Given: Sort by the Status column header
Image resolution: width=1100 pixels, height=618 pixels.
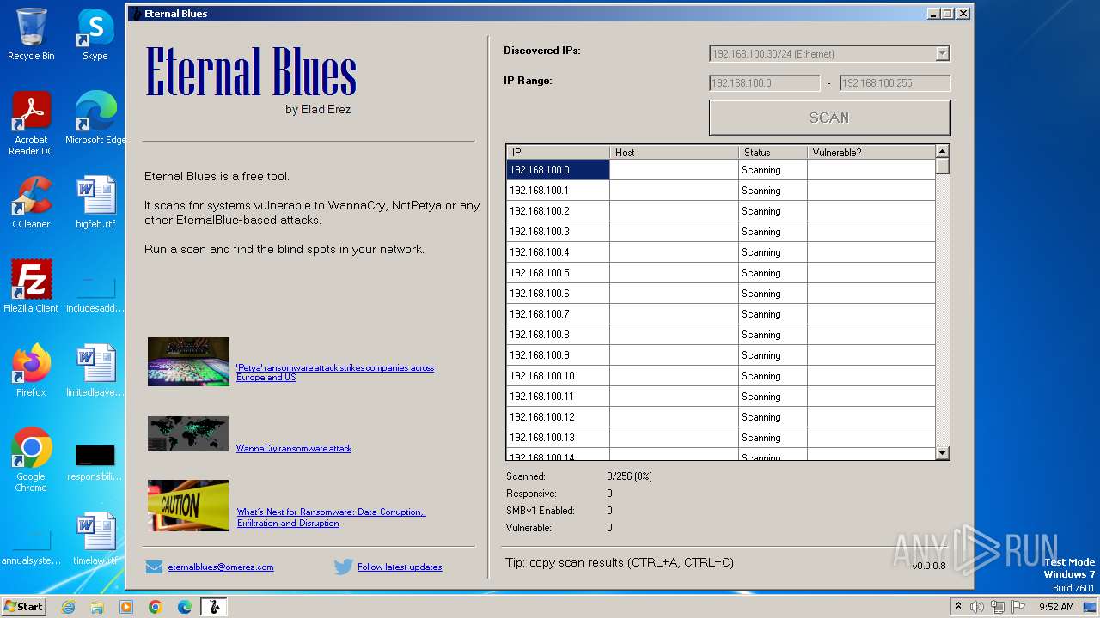Looking at the screenshot, I should tap(773, 152).
